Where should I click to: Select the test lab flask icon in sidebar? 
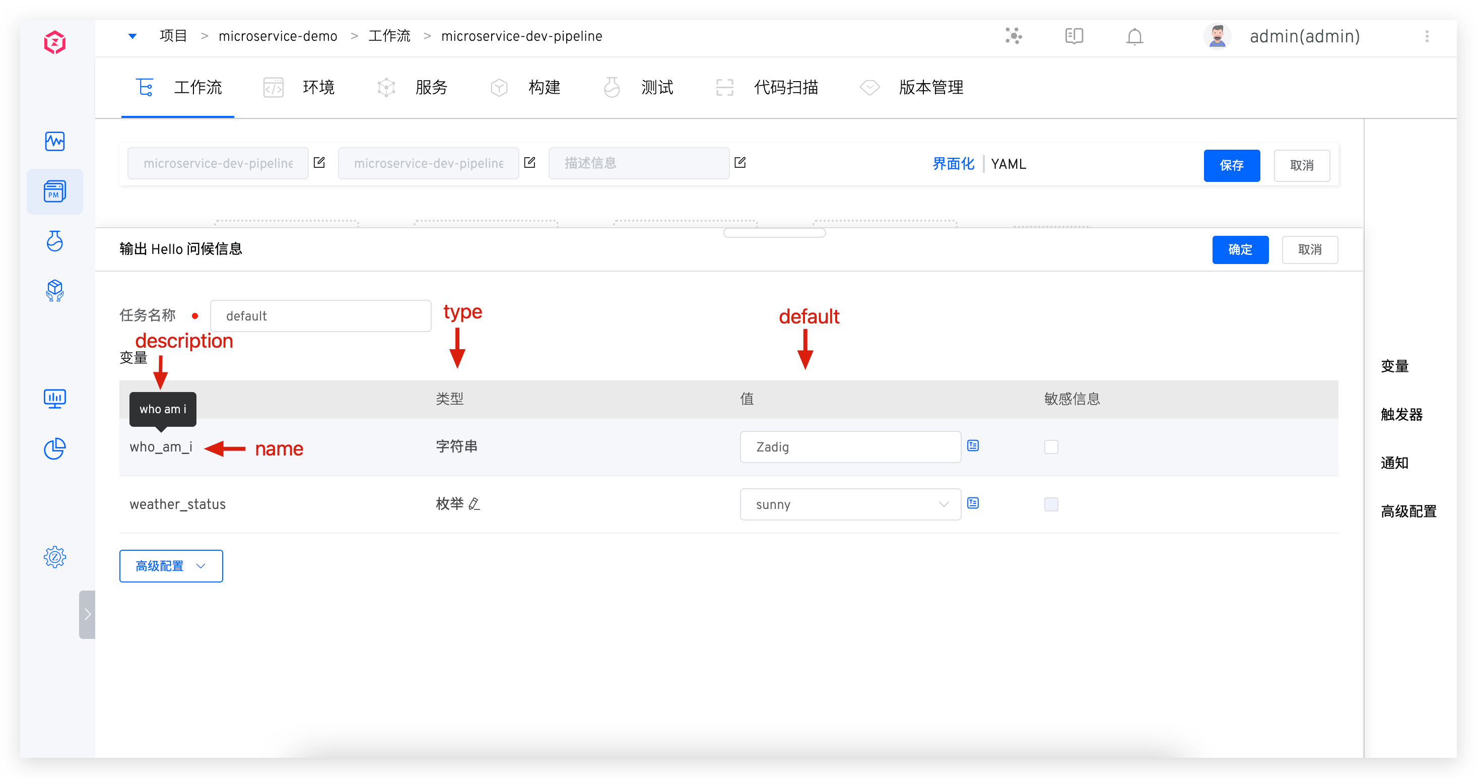54,241
